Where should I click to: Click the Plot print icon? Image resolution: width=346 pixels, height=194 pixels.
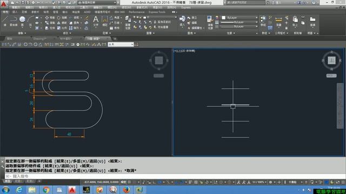(33, 3)
